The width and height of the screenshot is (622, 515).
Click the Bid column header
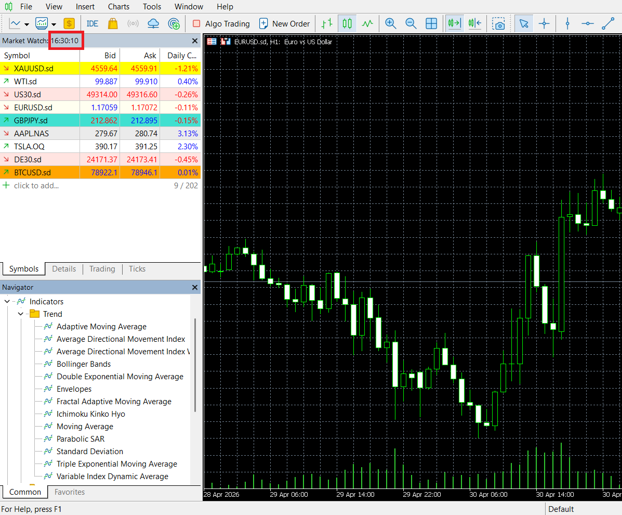[x=100, y=56]
